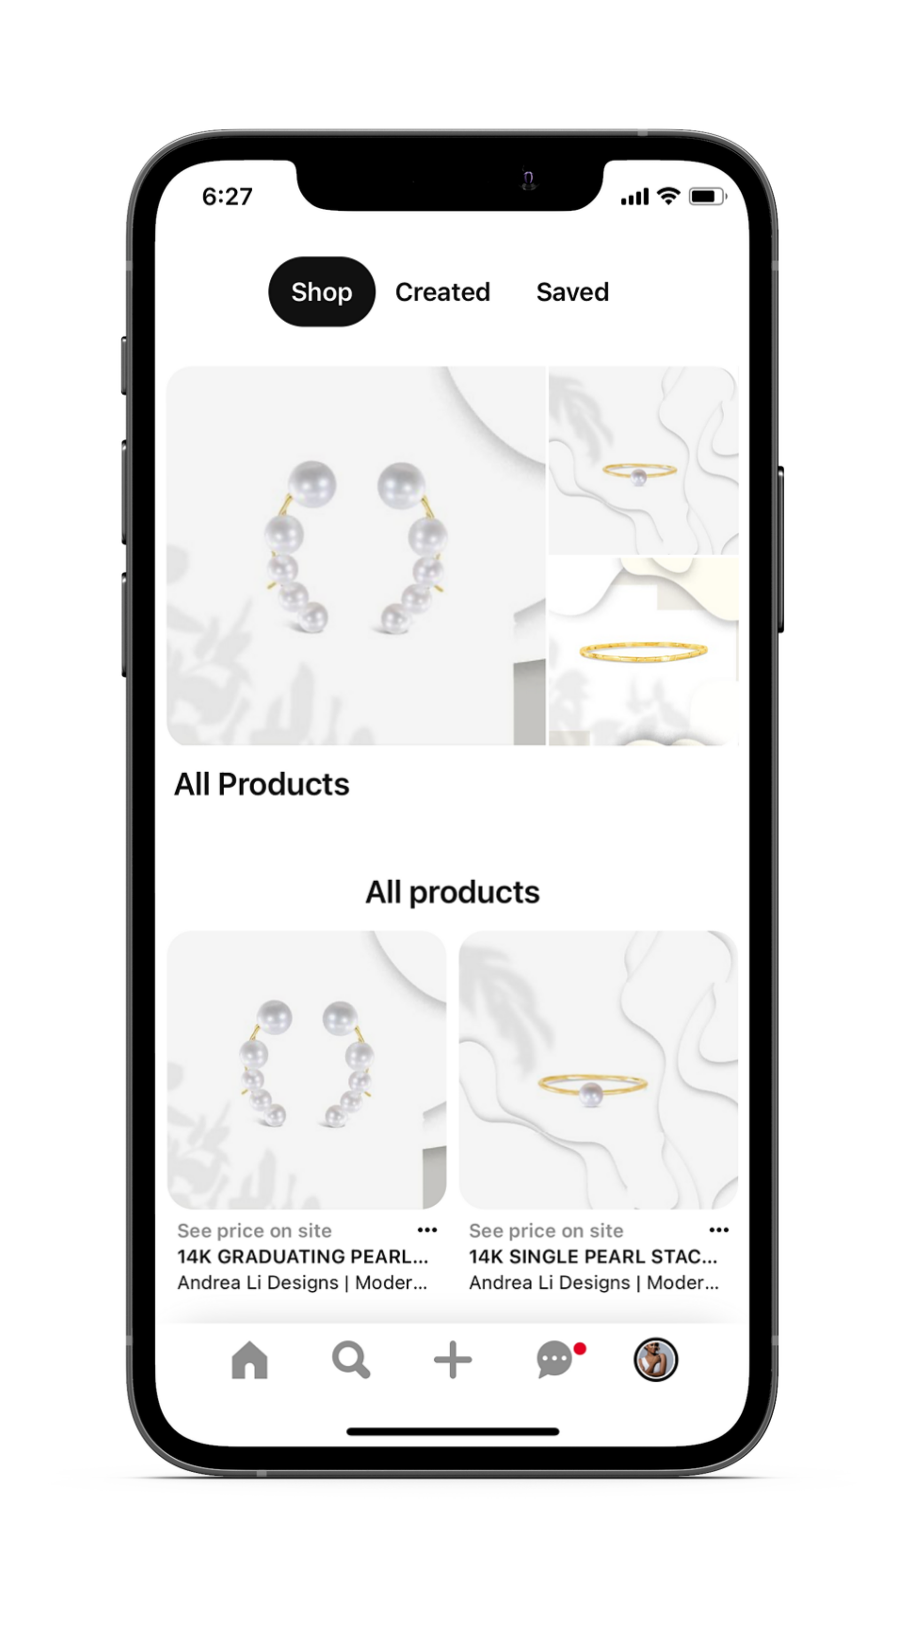Tap the Create plus icon
The height and width of the screenshot is (1625, 908).
[454, 1358]
